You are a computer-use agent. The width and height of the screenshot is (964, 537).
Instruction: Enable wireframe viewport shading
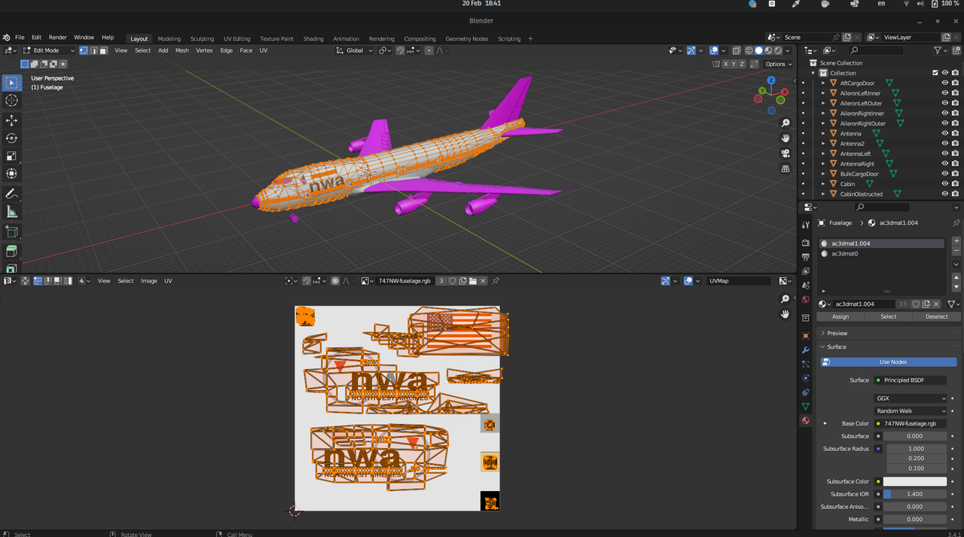749,50
